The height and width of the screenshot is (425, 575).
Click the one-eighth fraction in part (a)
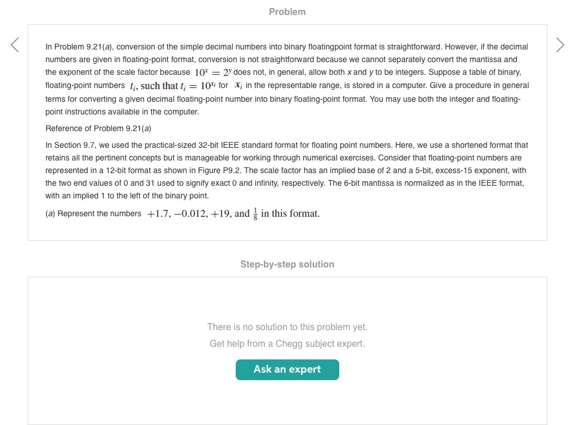pos(255,214)
